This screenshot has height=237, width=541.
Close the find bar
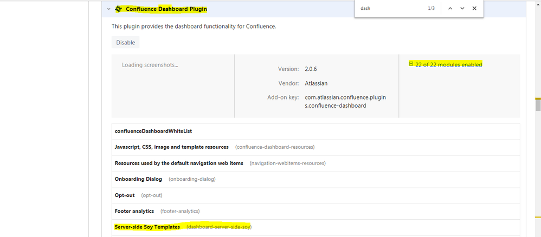tap(474, 8)
